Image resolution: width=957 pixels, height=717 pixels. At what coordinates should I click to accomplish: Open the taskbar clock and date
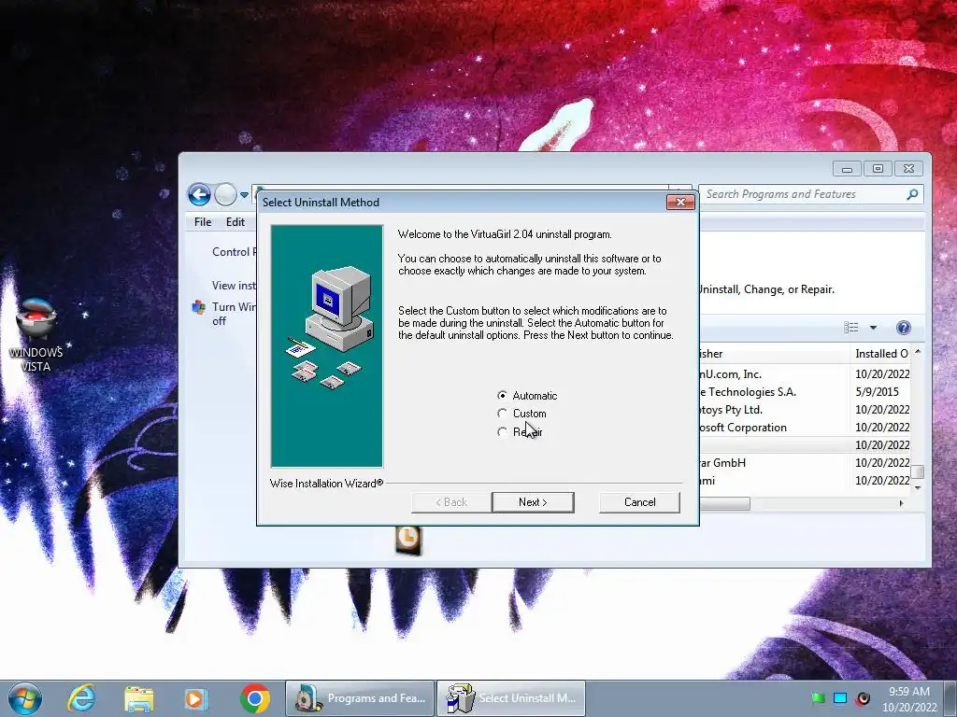[x=908, y=699]
